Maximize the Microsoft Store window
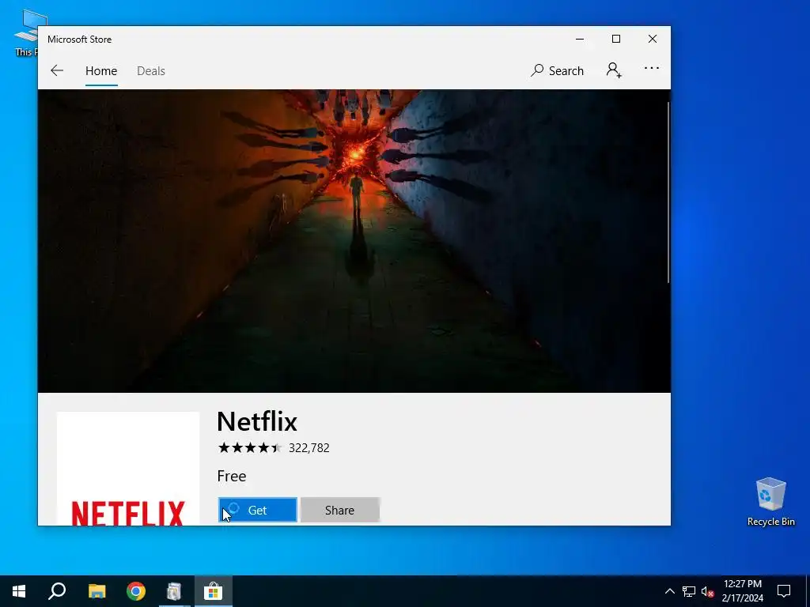The height and width of the screenshot is (607, 810). pos(615,40)
